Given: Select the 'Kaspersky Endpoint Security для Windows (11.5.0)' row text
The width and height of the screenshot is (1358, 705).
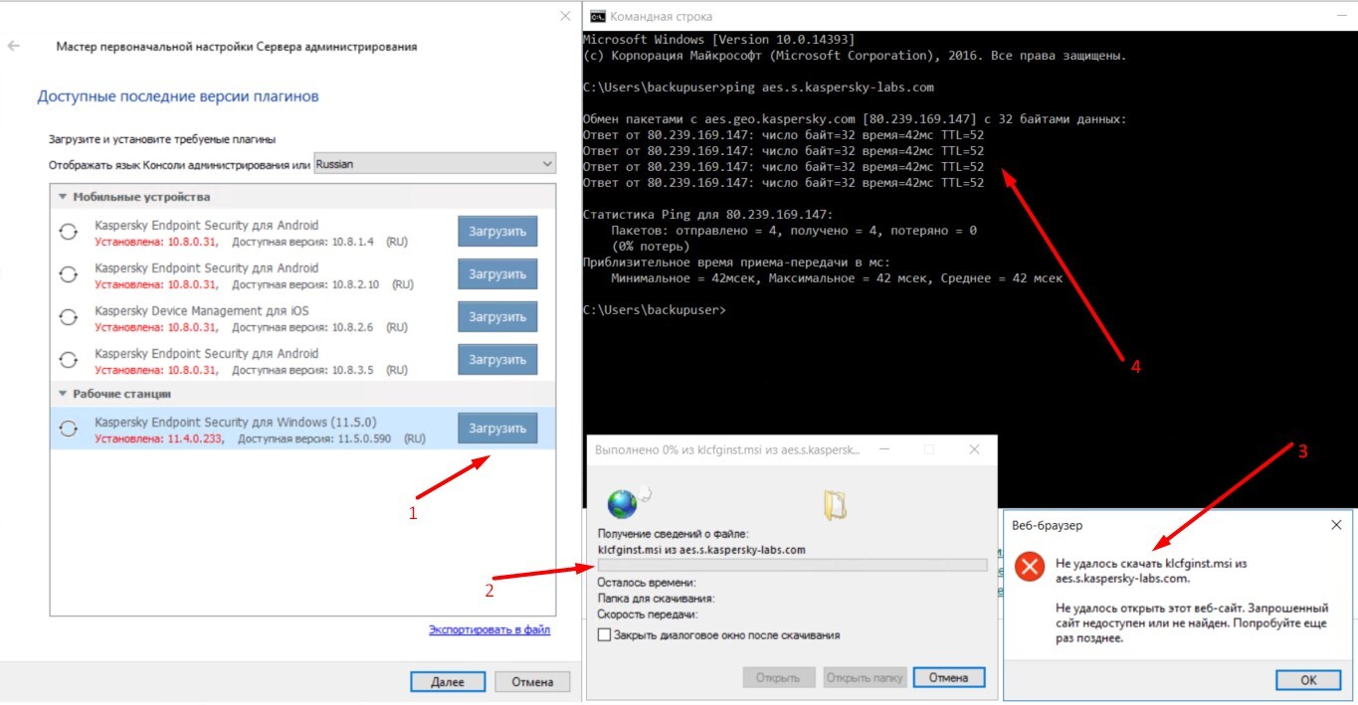Looking at the screenshot, I should (236, 422).
